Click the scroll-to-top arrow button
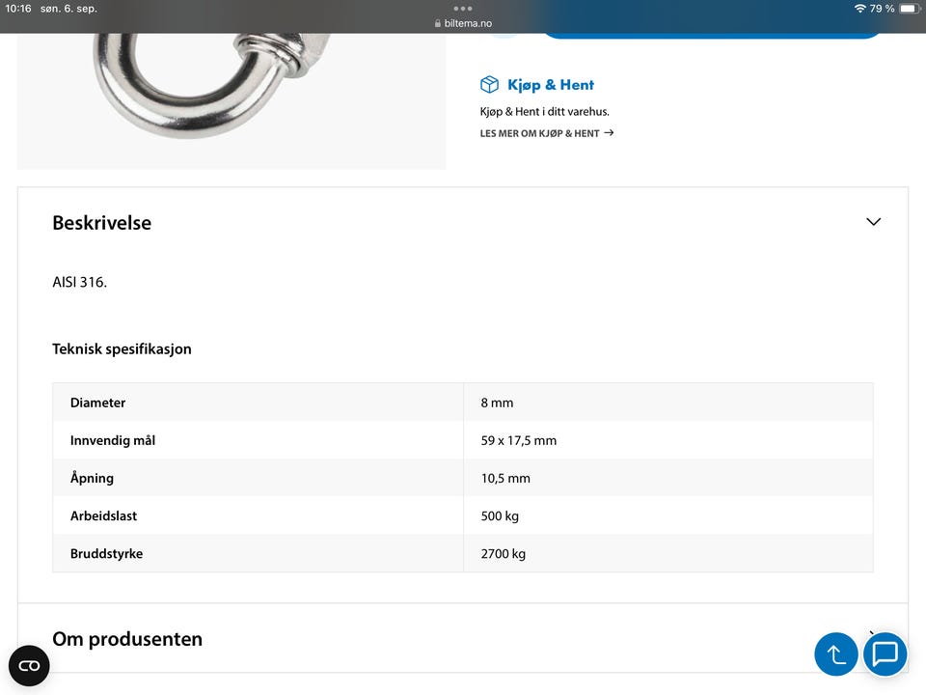This screenshot has width=926, height=695. [x=835, y=654]
